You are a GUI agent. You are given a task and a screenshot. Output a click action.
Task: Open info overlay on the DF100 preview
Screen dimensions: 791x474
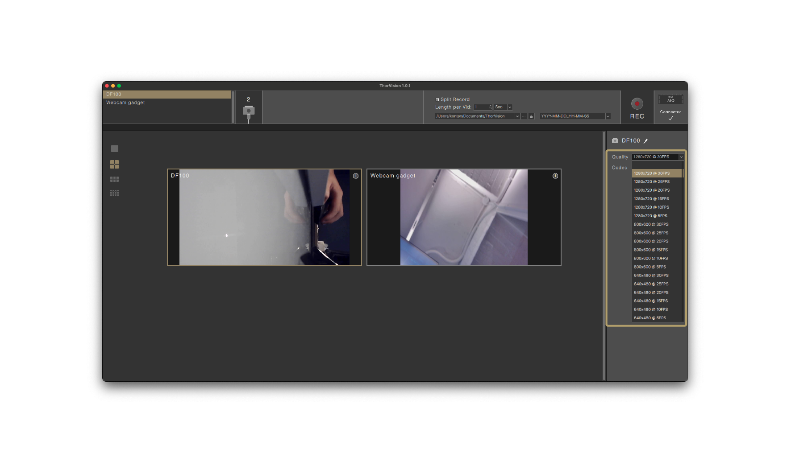[x=355, y=176]
